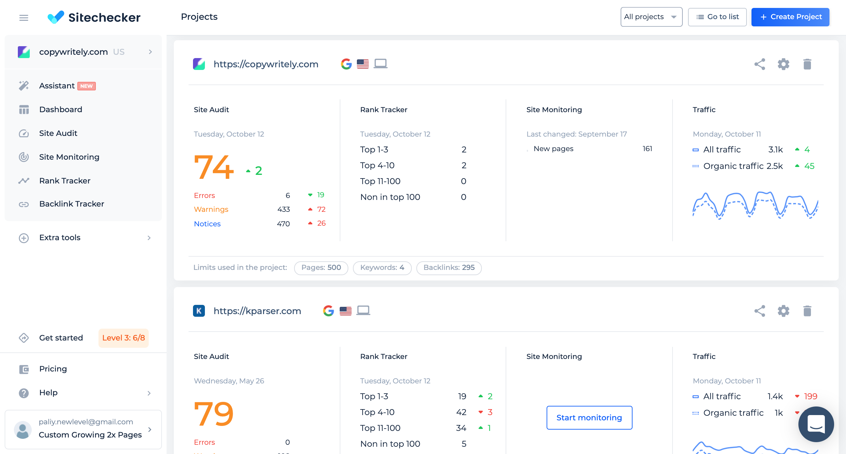Viewport: 846px width, 454px height.
Task: Click New pages row in Site Monitoring
Action: pyautogui.click(x=589, y=149)
